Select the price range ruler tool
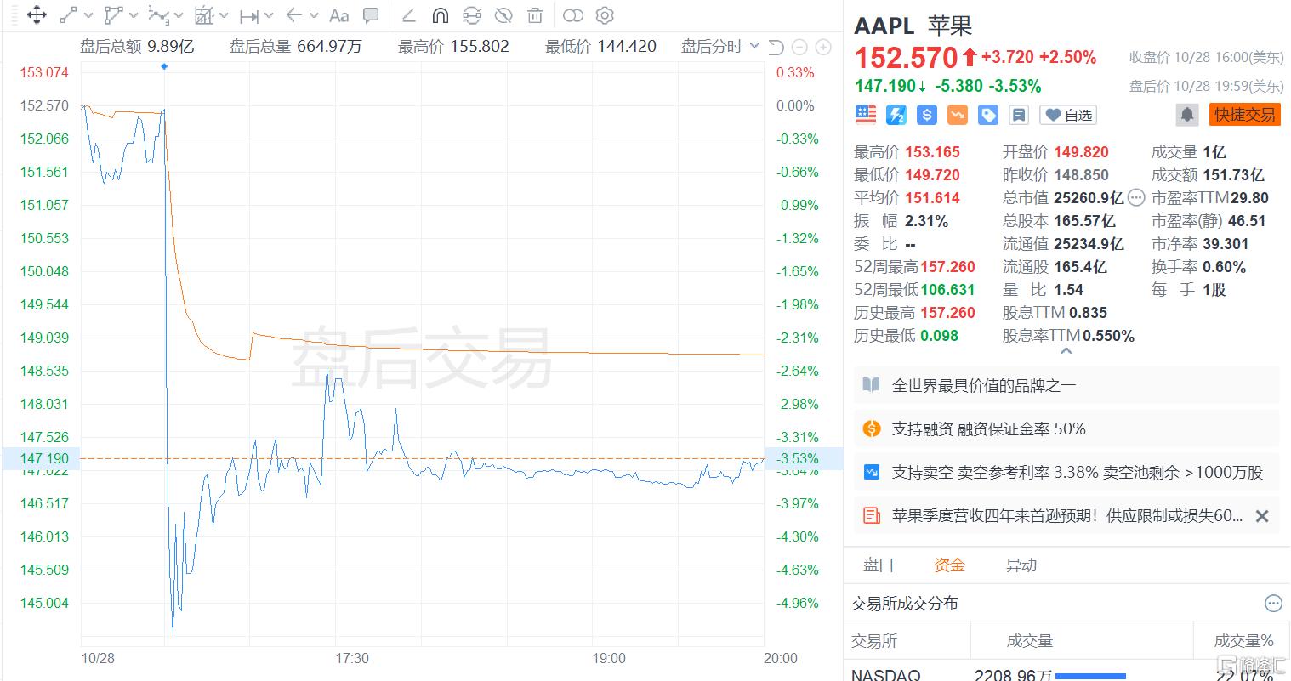This screenshot has width=1291, height=681. (x=249, y=15)
